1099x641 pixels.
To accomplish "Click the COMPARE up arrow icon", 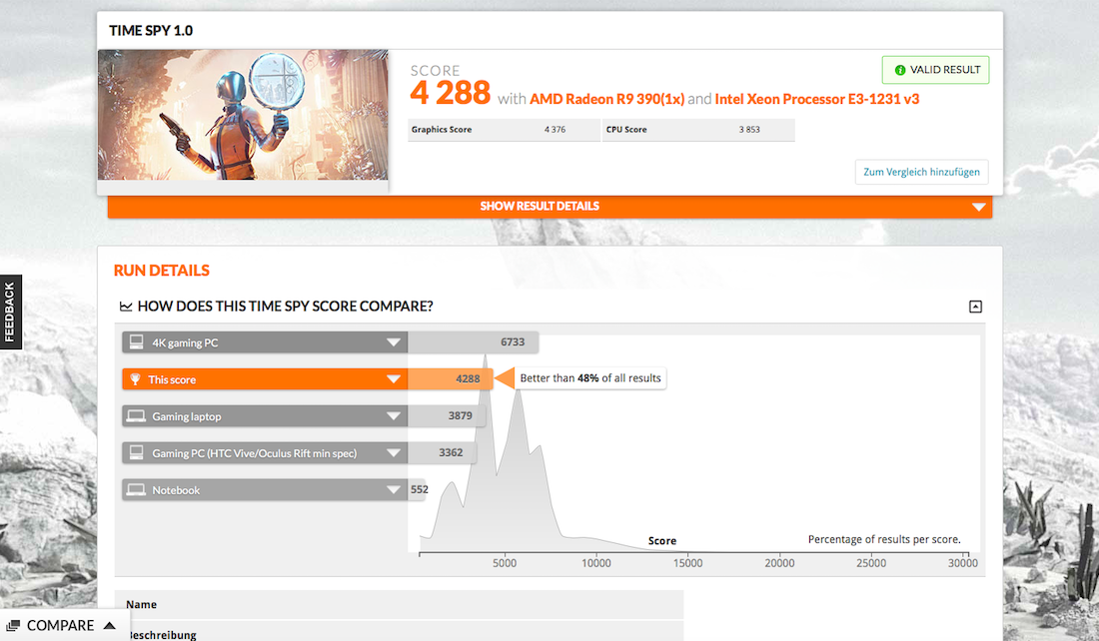I will click(x=109, y=625).
